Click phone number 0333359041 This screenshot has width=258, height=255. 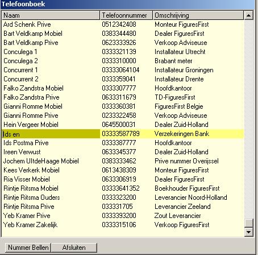[x=119, y=79]
